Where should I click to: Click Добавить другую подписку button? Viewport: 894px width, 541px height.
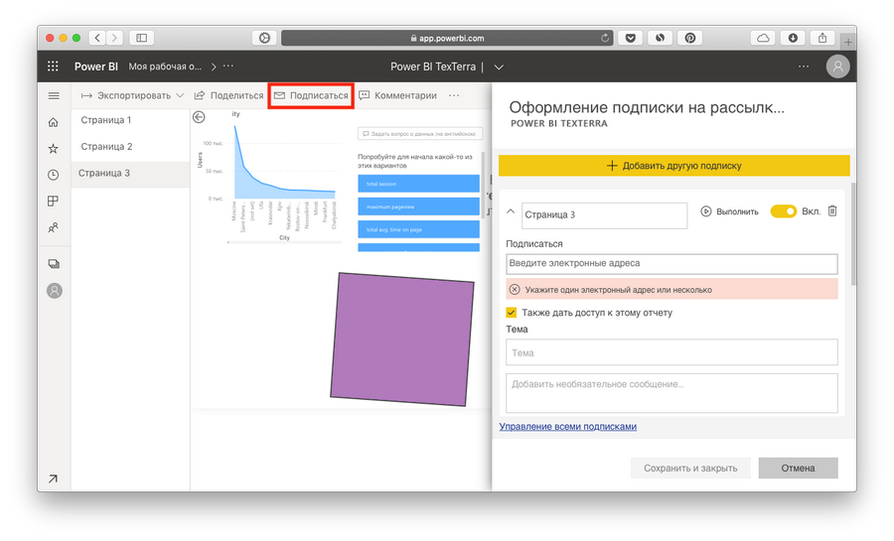(x=673, y=166)
